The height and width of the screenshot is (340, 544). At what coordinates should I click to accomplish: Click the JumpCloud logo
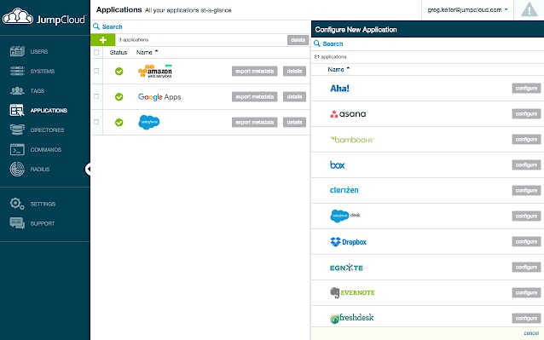point(43,17)
